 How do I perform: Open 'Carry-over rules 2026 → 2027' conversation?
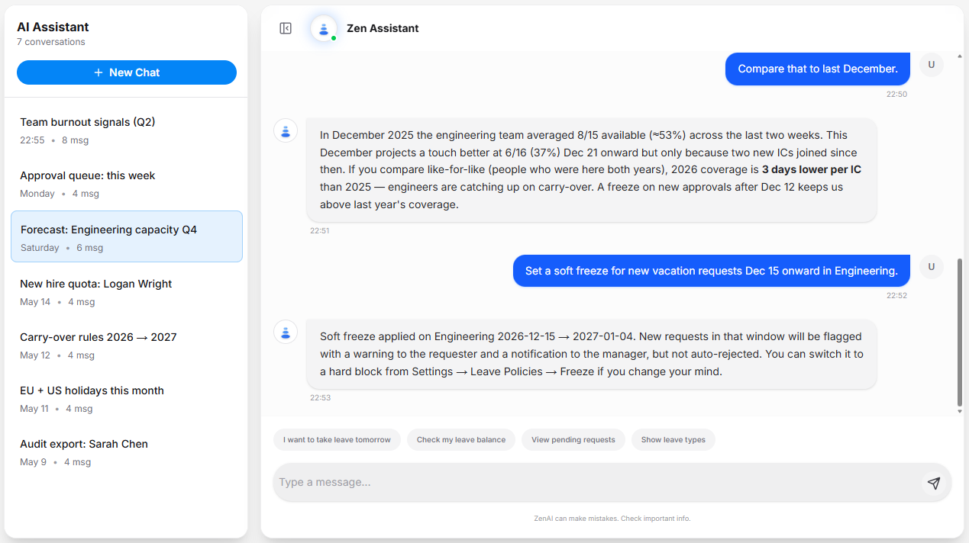point(127,345)
